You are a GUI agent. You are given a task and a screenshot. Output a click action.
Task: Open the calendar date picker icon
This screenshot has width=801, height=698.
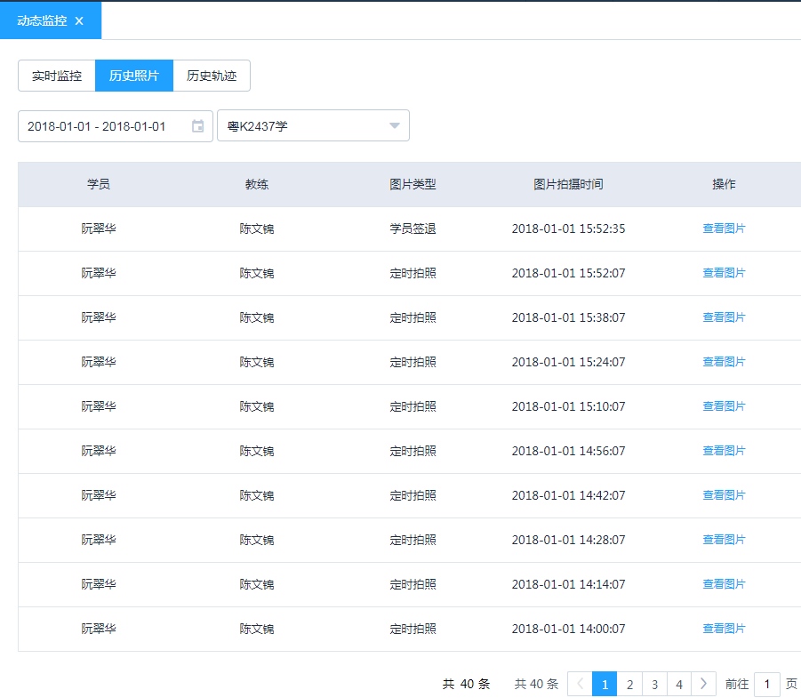[199, 125]
